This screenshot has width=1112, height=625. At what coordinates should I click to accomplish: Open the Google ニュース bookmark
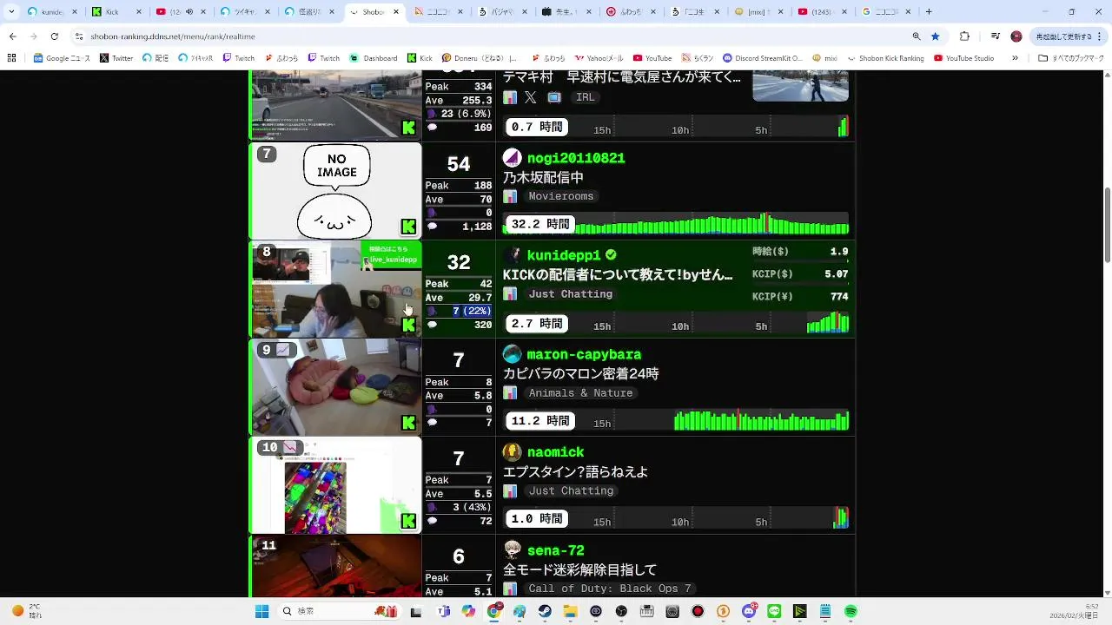click(62, 58)
